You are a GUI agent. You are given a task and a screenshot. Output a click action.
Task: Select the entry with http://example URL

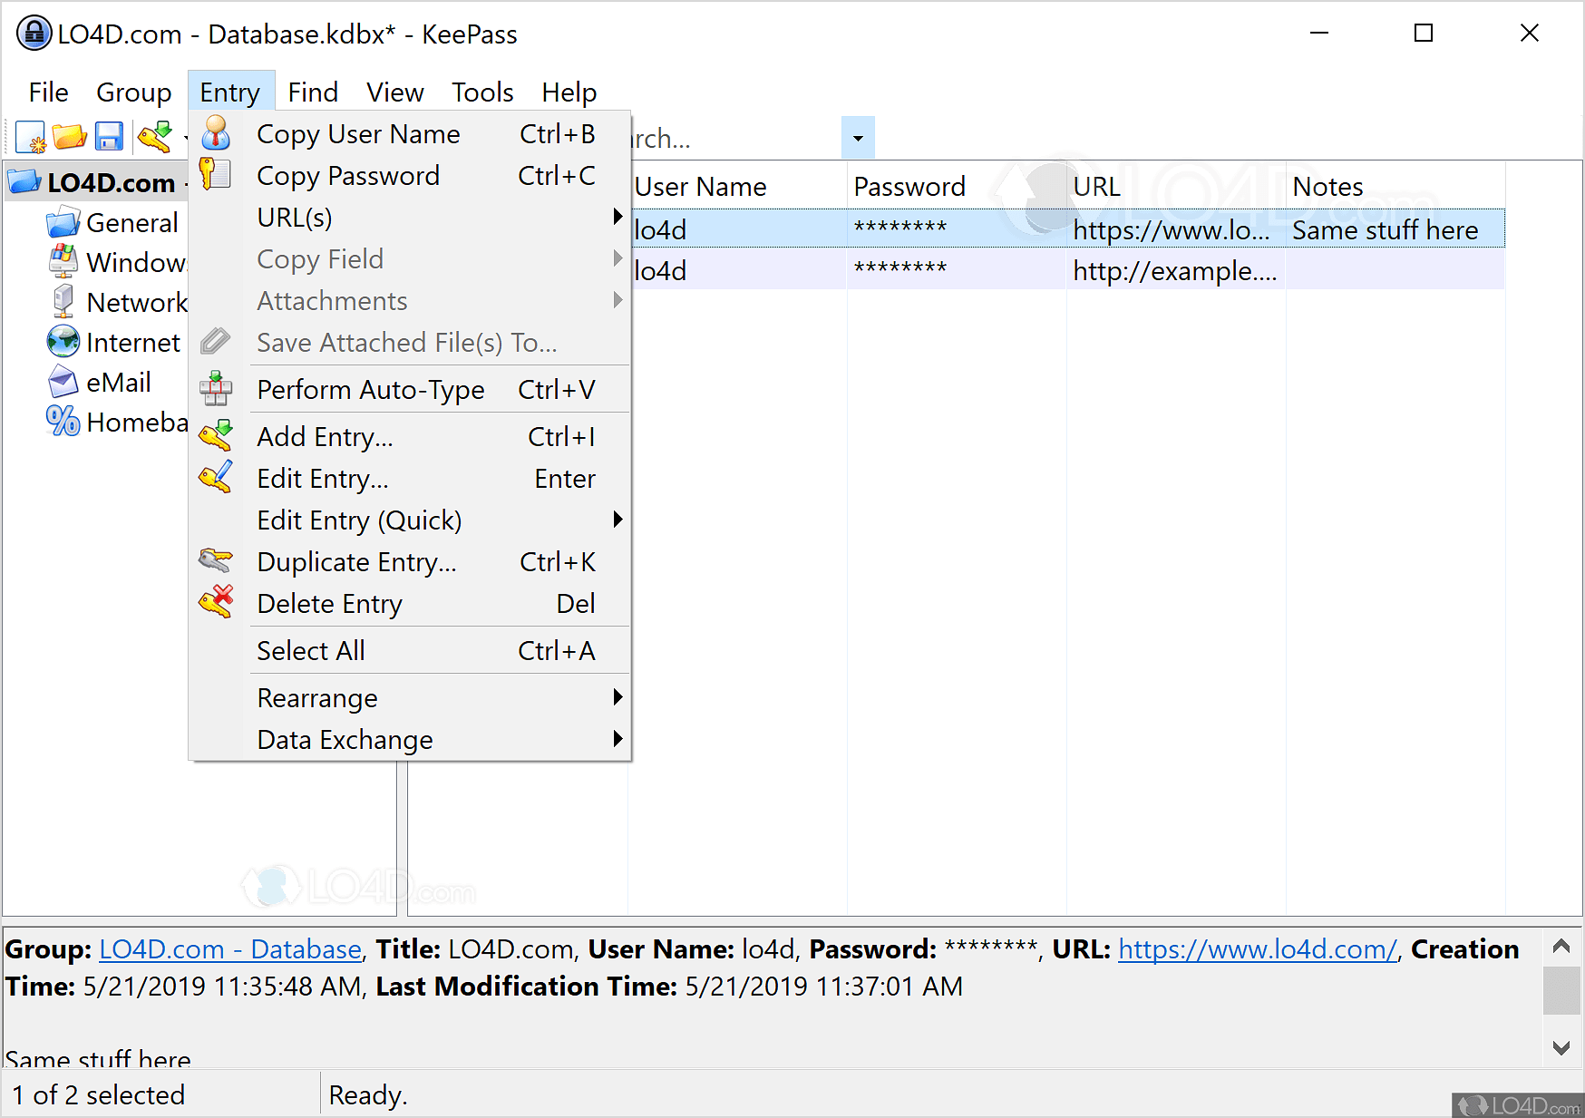[x=1066, y=270]
